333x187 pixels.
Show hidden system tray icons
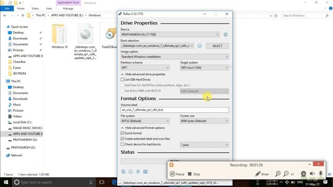click(x=281, y=182)
